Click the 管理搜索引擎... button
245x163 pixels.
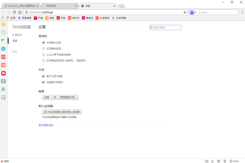(x=68, y=97)
